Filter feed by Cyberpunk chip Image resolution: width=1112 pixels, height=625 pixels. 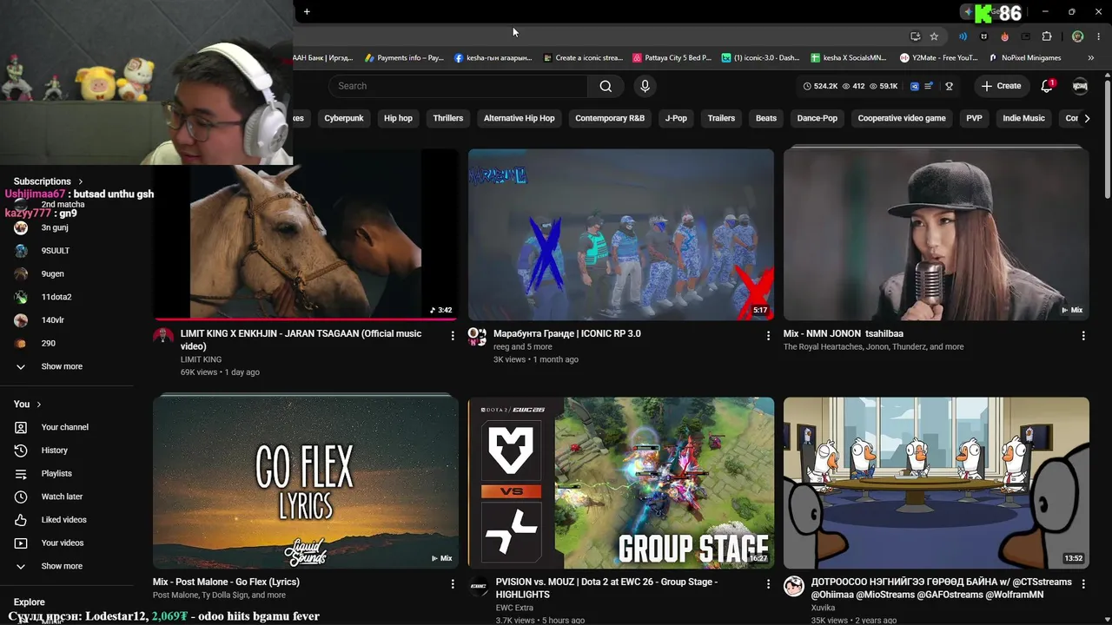pyautogui.click(x=344, y=118)
